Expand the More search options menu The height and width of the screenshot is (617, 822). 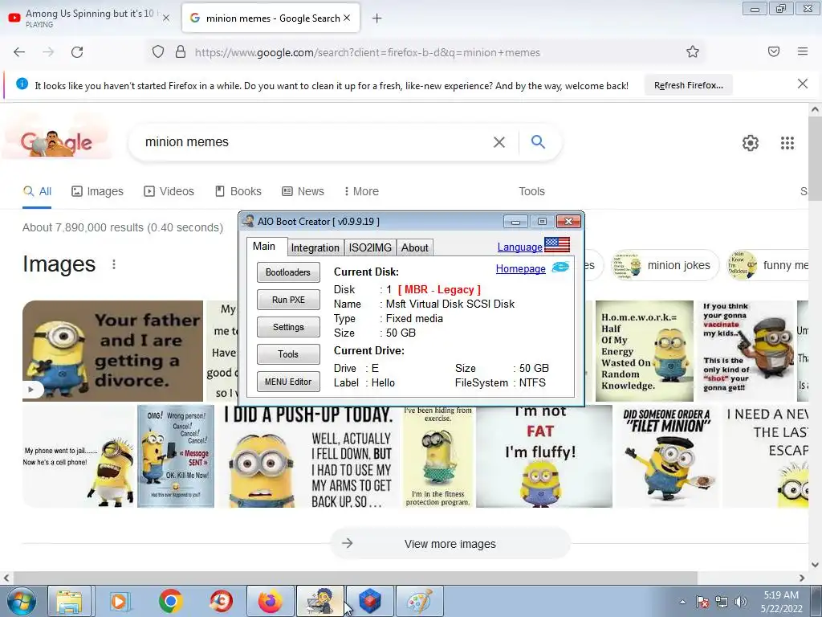361,191
